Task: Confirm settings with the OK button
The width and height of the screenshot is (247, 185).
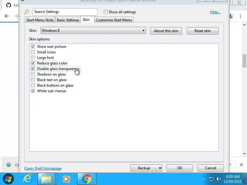Action: coord(180,168)
